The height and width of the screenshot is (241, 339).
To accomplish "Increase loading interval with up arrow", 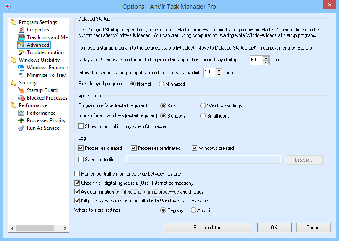I will 219,71.
